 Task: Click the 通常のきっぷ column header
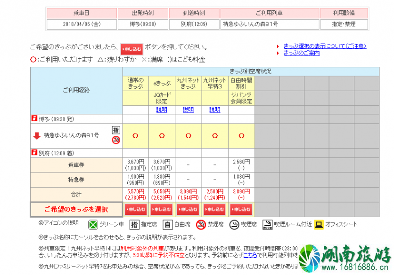(136, 84)
